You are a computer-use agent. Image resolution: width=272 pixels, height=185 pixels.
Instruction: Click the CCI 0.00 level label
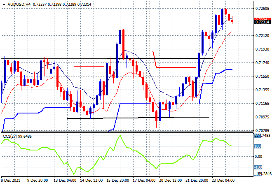click(258, 157)
